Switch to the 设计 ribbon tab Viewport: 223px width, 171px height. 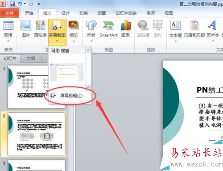click(x=65, y=13)
